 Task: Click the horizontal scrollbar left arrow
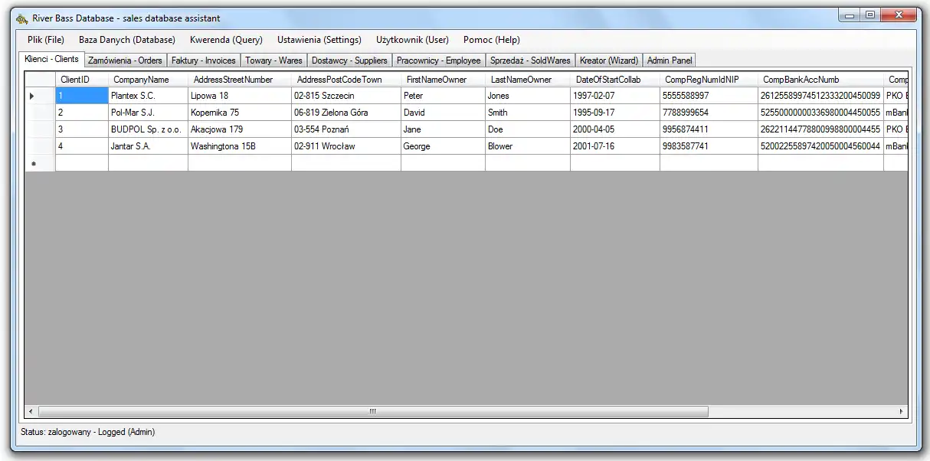tap(31, 411)
